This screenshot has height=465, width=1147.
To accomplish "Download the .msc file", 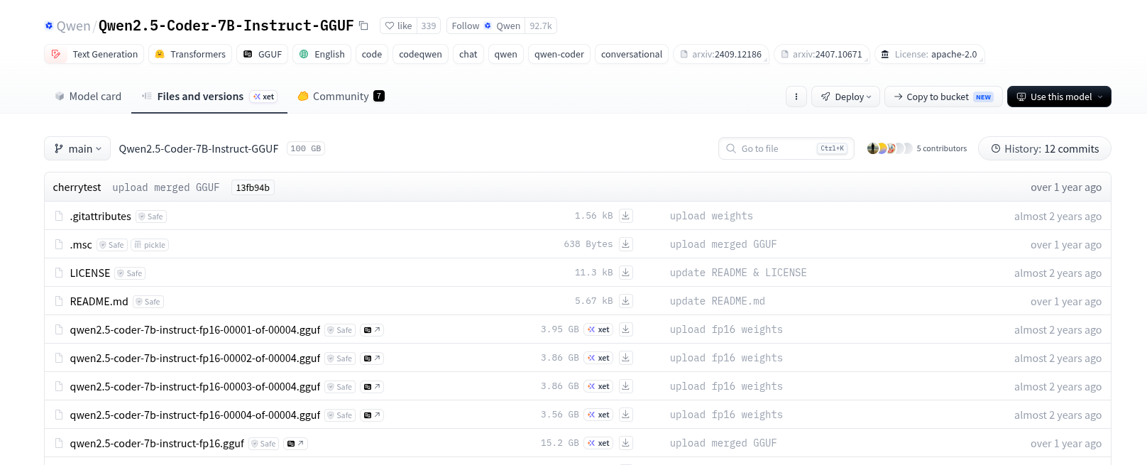I will (625, 244).
